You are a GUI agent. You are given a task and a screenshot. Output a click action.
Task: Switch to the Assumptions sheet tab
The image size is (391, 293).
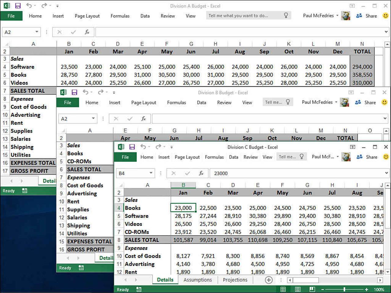pyautogui.click(x=198, y=280)
